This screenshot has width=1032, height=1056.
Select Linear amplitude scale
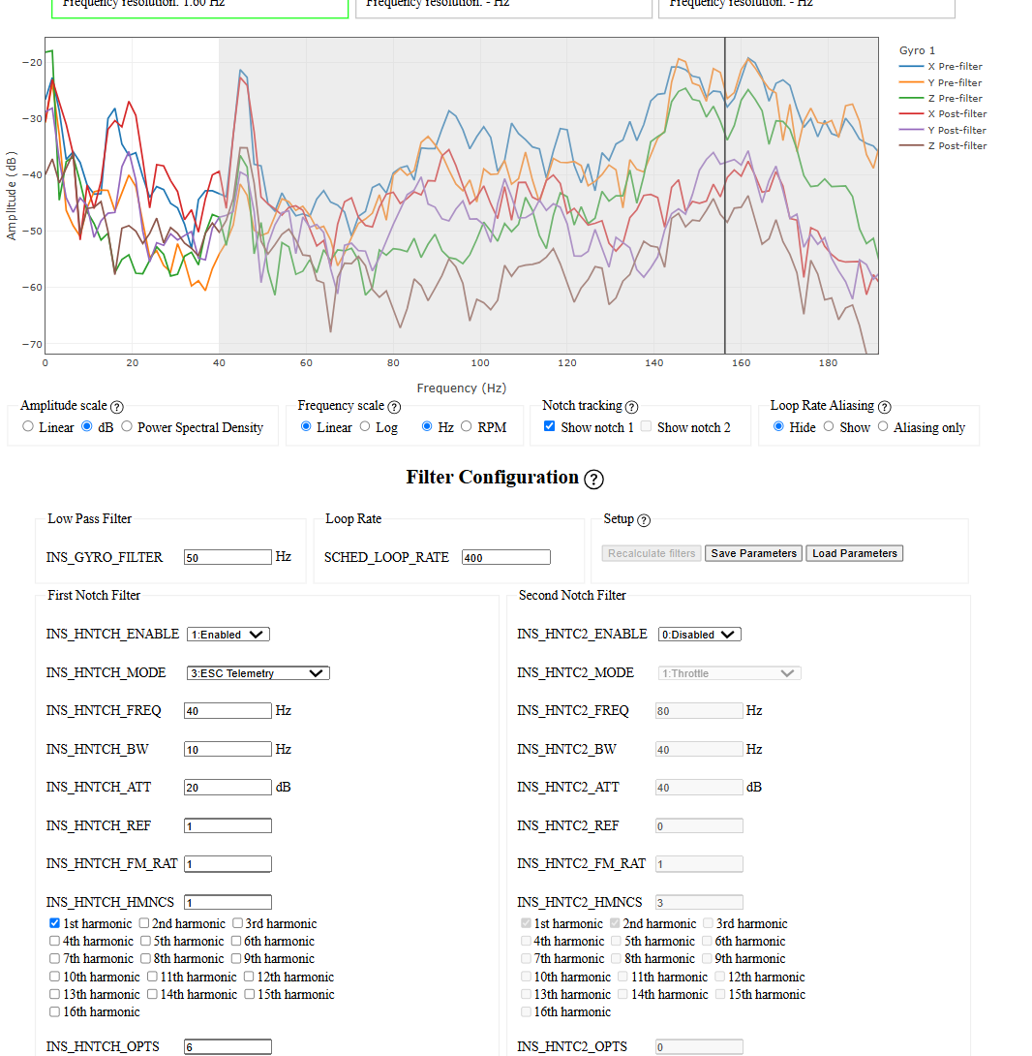point(28,426)
